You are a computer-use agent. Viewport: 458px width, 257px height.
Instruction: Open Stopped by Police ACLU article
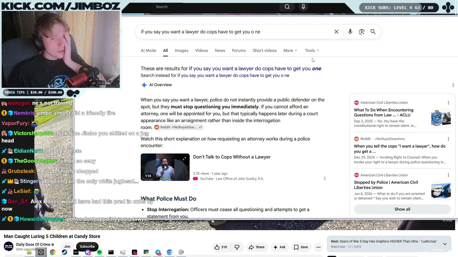point(386,185)
